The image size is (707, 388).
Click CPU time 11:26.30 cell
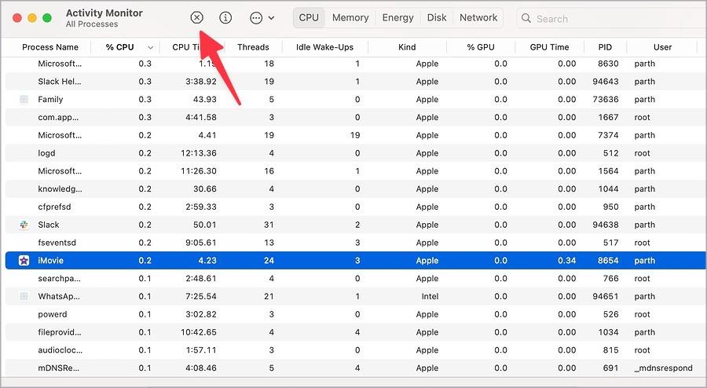[x=199, y=170]
